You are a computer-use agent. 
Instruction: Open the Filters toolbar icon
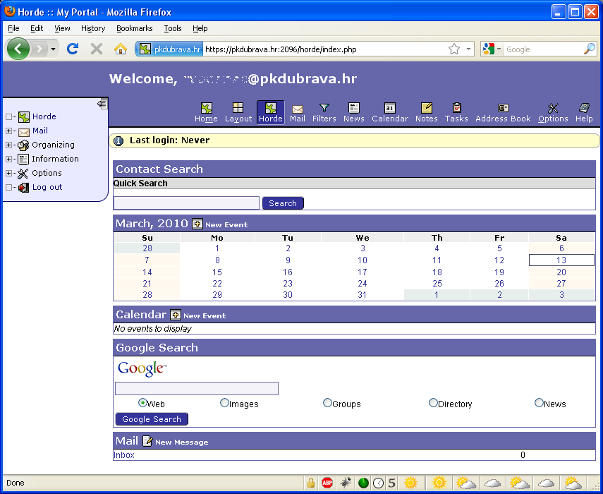tap(324, 112)
